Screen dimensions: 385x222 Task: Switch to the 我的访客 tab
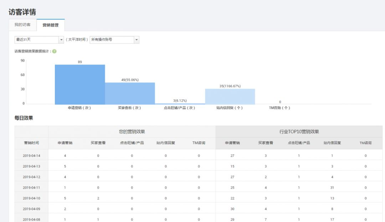22,25
